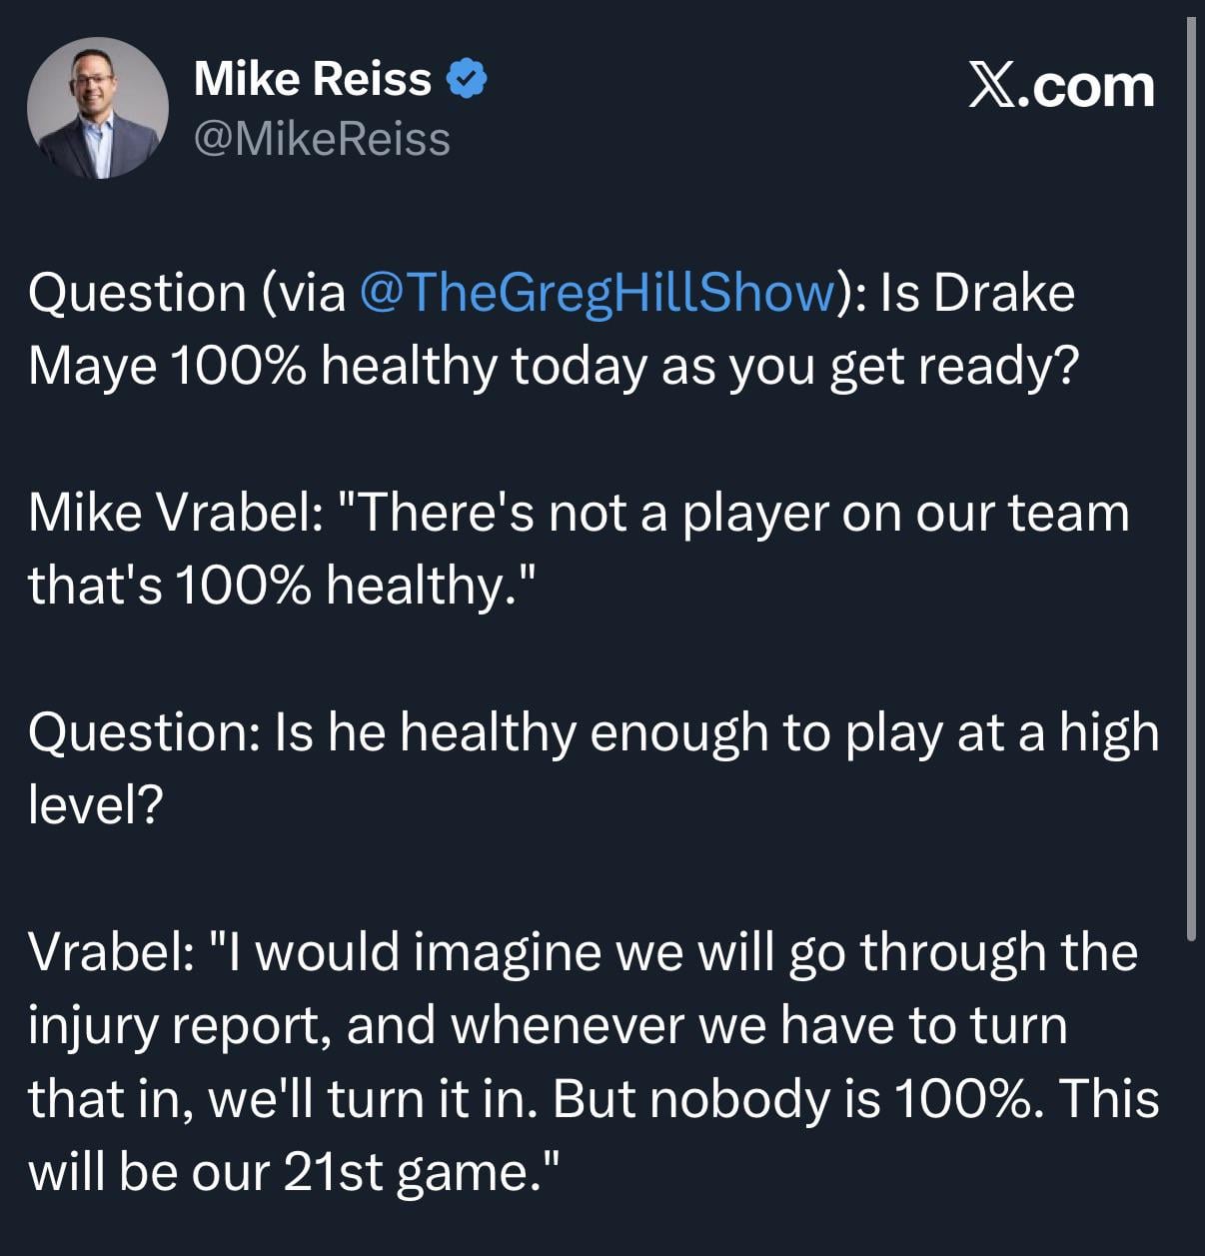Click Mike Reiss's profile photo

click(97, 108)
